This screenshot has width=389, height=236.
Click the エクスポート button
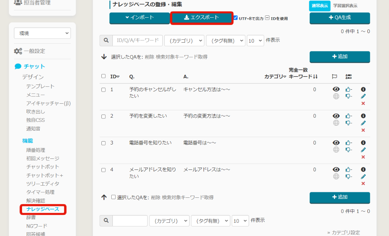tap(201, 18)
